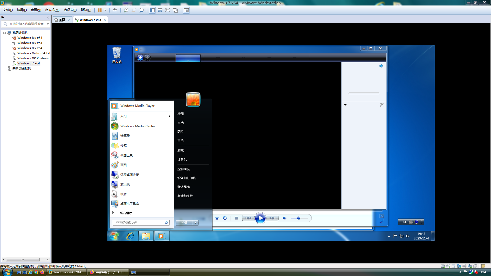Open the 回收站 recycle bin desktop icon
491x276 pixels.
click(x=117, y=55)
